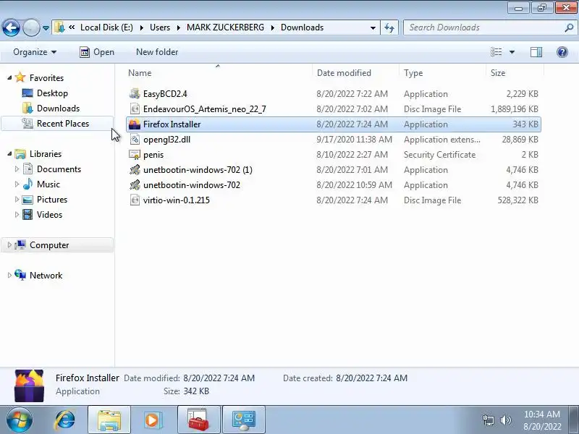Image resolution: width=579 pixels, height=434 pixels.
Task: Collapse the Libraries group
Action: click(x=9, y=153)
